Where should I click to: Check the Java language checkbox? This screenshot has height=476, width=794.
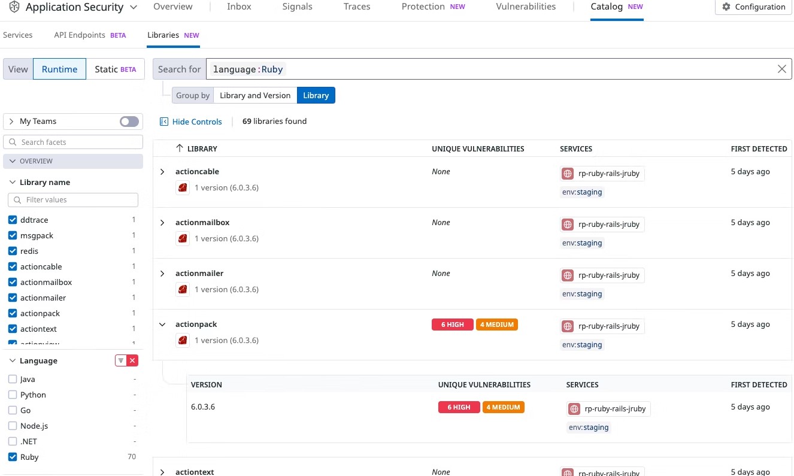[x=13, y=379]
